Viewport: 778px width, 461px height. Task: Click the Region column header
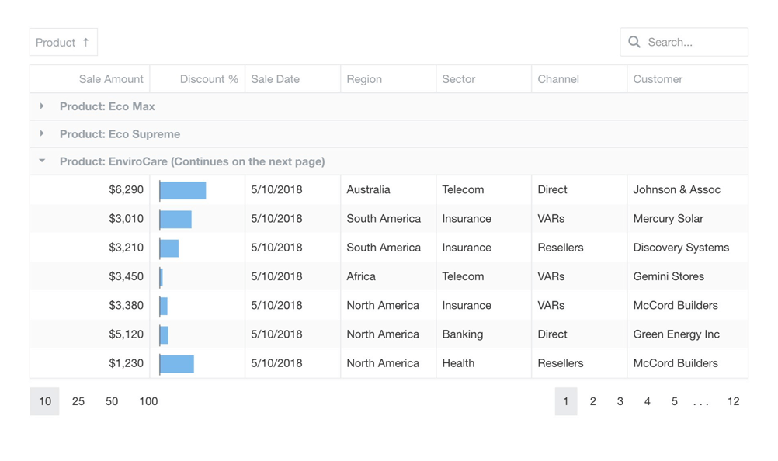pyautogui.click(x=364, y=78)
